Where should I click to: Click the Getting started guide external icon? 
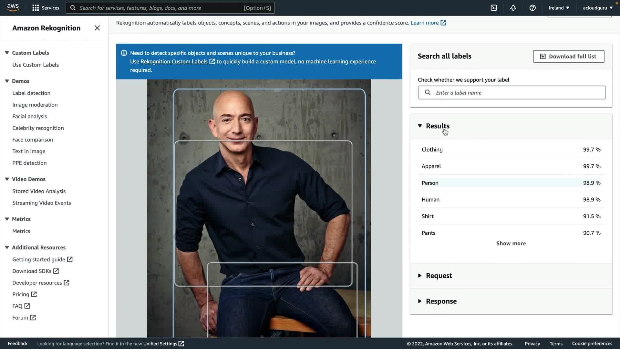70,259
